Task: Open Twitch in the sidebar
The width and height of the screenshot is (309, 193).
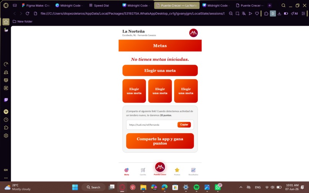Action: tap(6, 100)
